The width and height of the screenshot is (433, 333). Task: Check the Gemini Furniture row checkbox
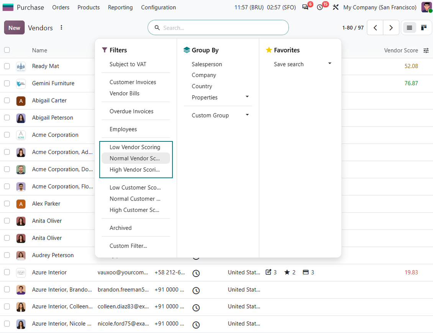coord(7,84)
